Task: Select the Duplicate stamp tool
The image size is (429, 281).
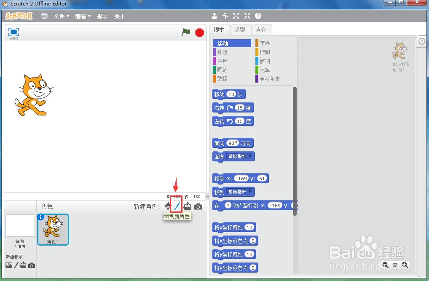Action: coord(214,16)
